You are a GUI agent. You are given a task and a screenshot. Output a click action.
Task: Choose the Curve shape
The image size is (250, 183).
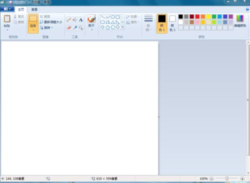pos(108,17)
